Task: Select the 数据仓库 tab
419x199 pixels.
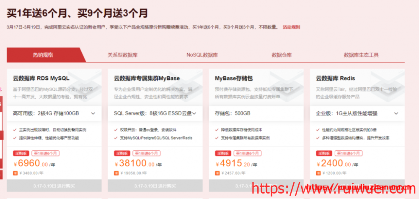Action: click(282, 55)
